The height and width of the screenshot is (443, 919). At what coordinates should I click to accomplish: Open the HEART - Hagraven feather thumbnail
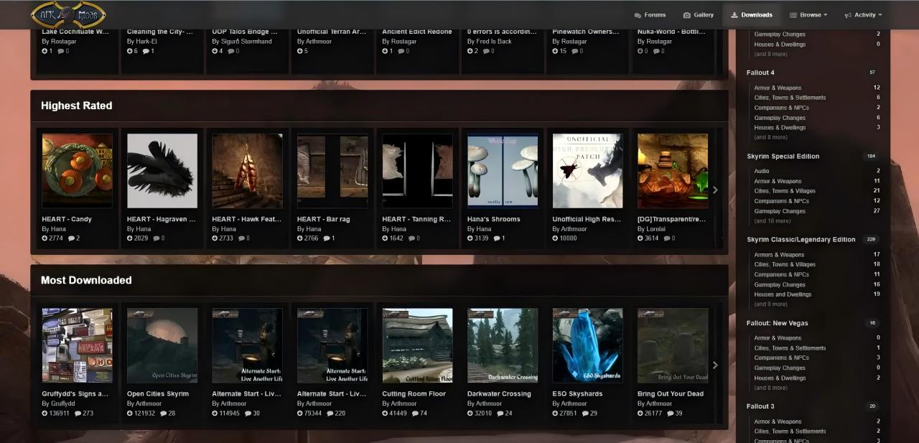click(162, 171)
